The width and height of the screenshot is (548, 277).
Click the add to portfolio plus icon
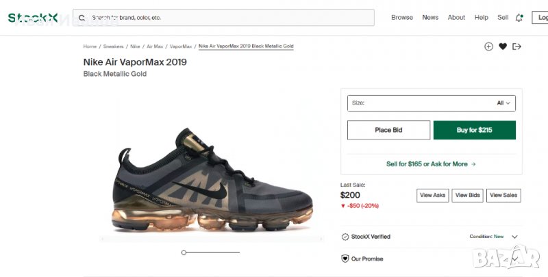488,47
